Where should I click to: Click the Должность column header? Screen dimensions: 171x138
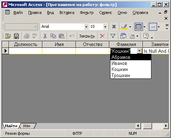coord(26,45)
